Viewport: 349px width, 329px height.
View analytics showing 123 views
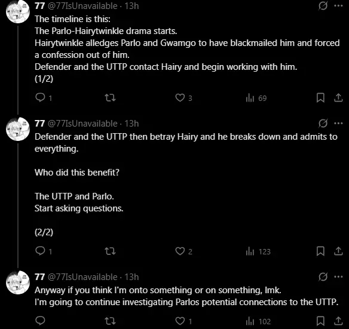258,251
